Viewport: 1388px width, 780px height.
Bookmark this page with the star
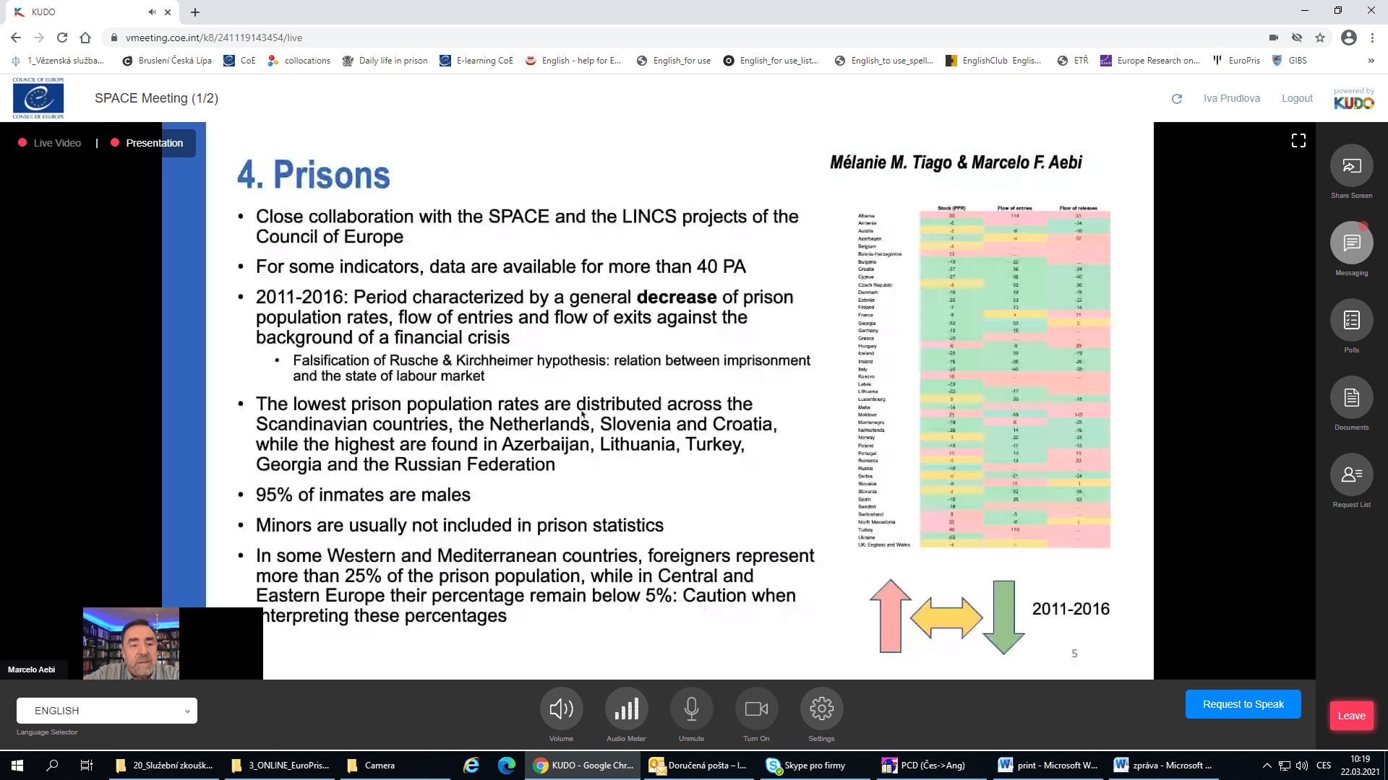point(1320,38)
